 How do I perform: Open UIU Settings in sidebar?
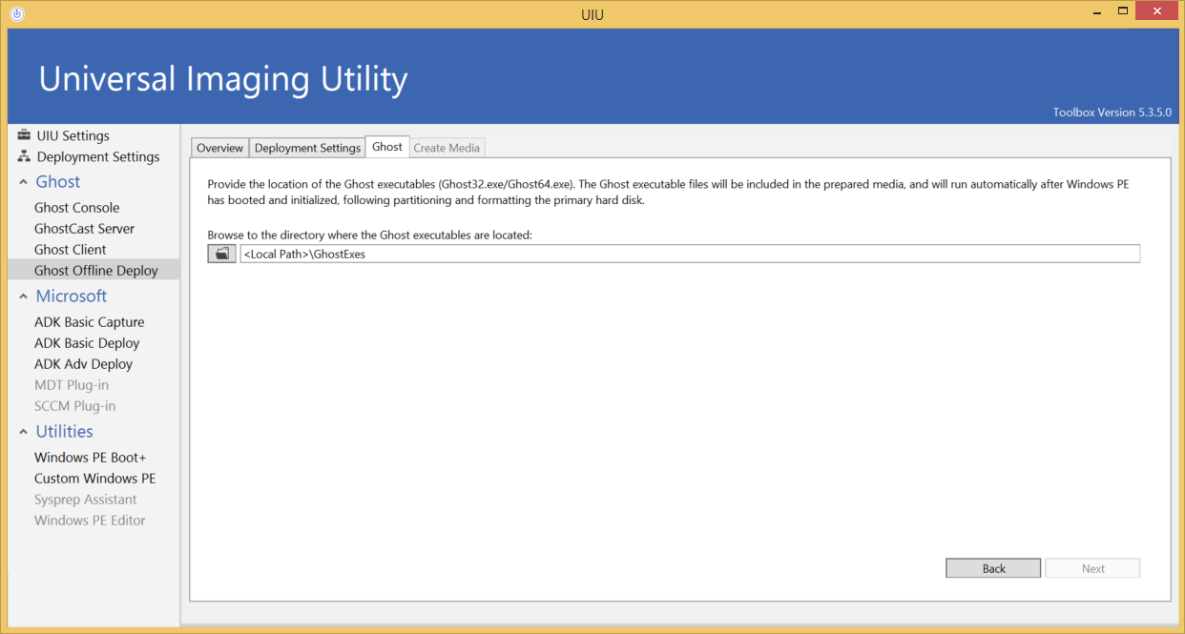click(73, 135)
